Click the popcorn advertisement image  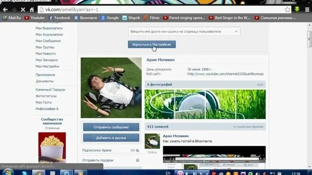(x=52, y=148)
